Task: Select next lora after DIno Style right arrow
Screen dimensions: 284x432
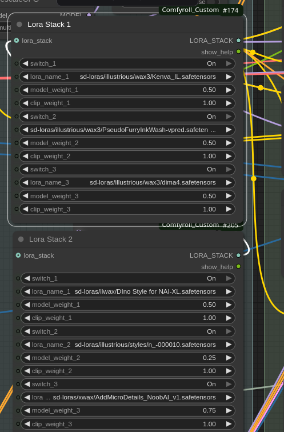Action: [229, 292]
